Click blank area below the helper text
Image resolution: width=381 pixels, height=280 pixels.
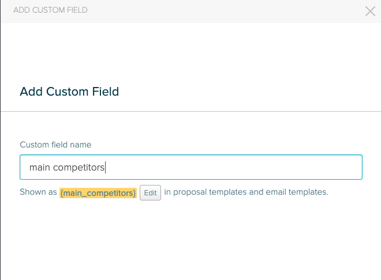(190, 242)
